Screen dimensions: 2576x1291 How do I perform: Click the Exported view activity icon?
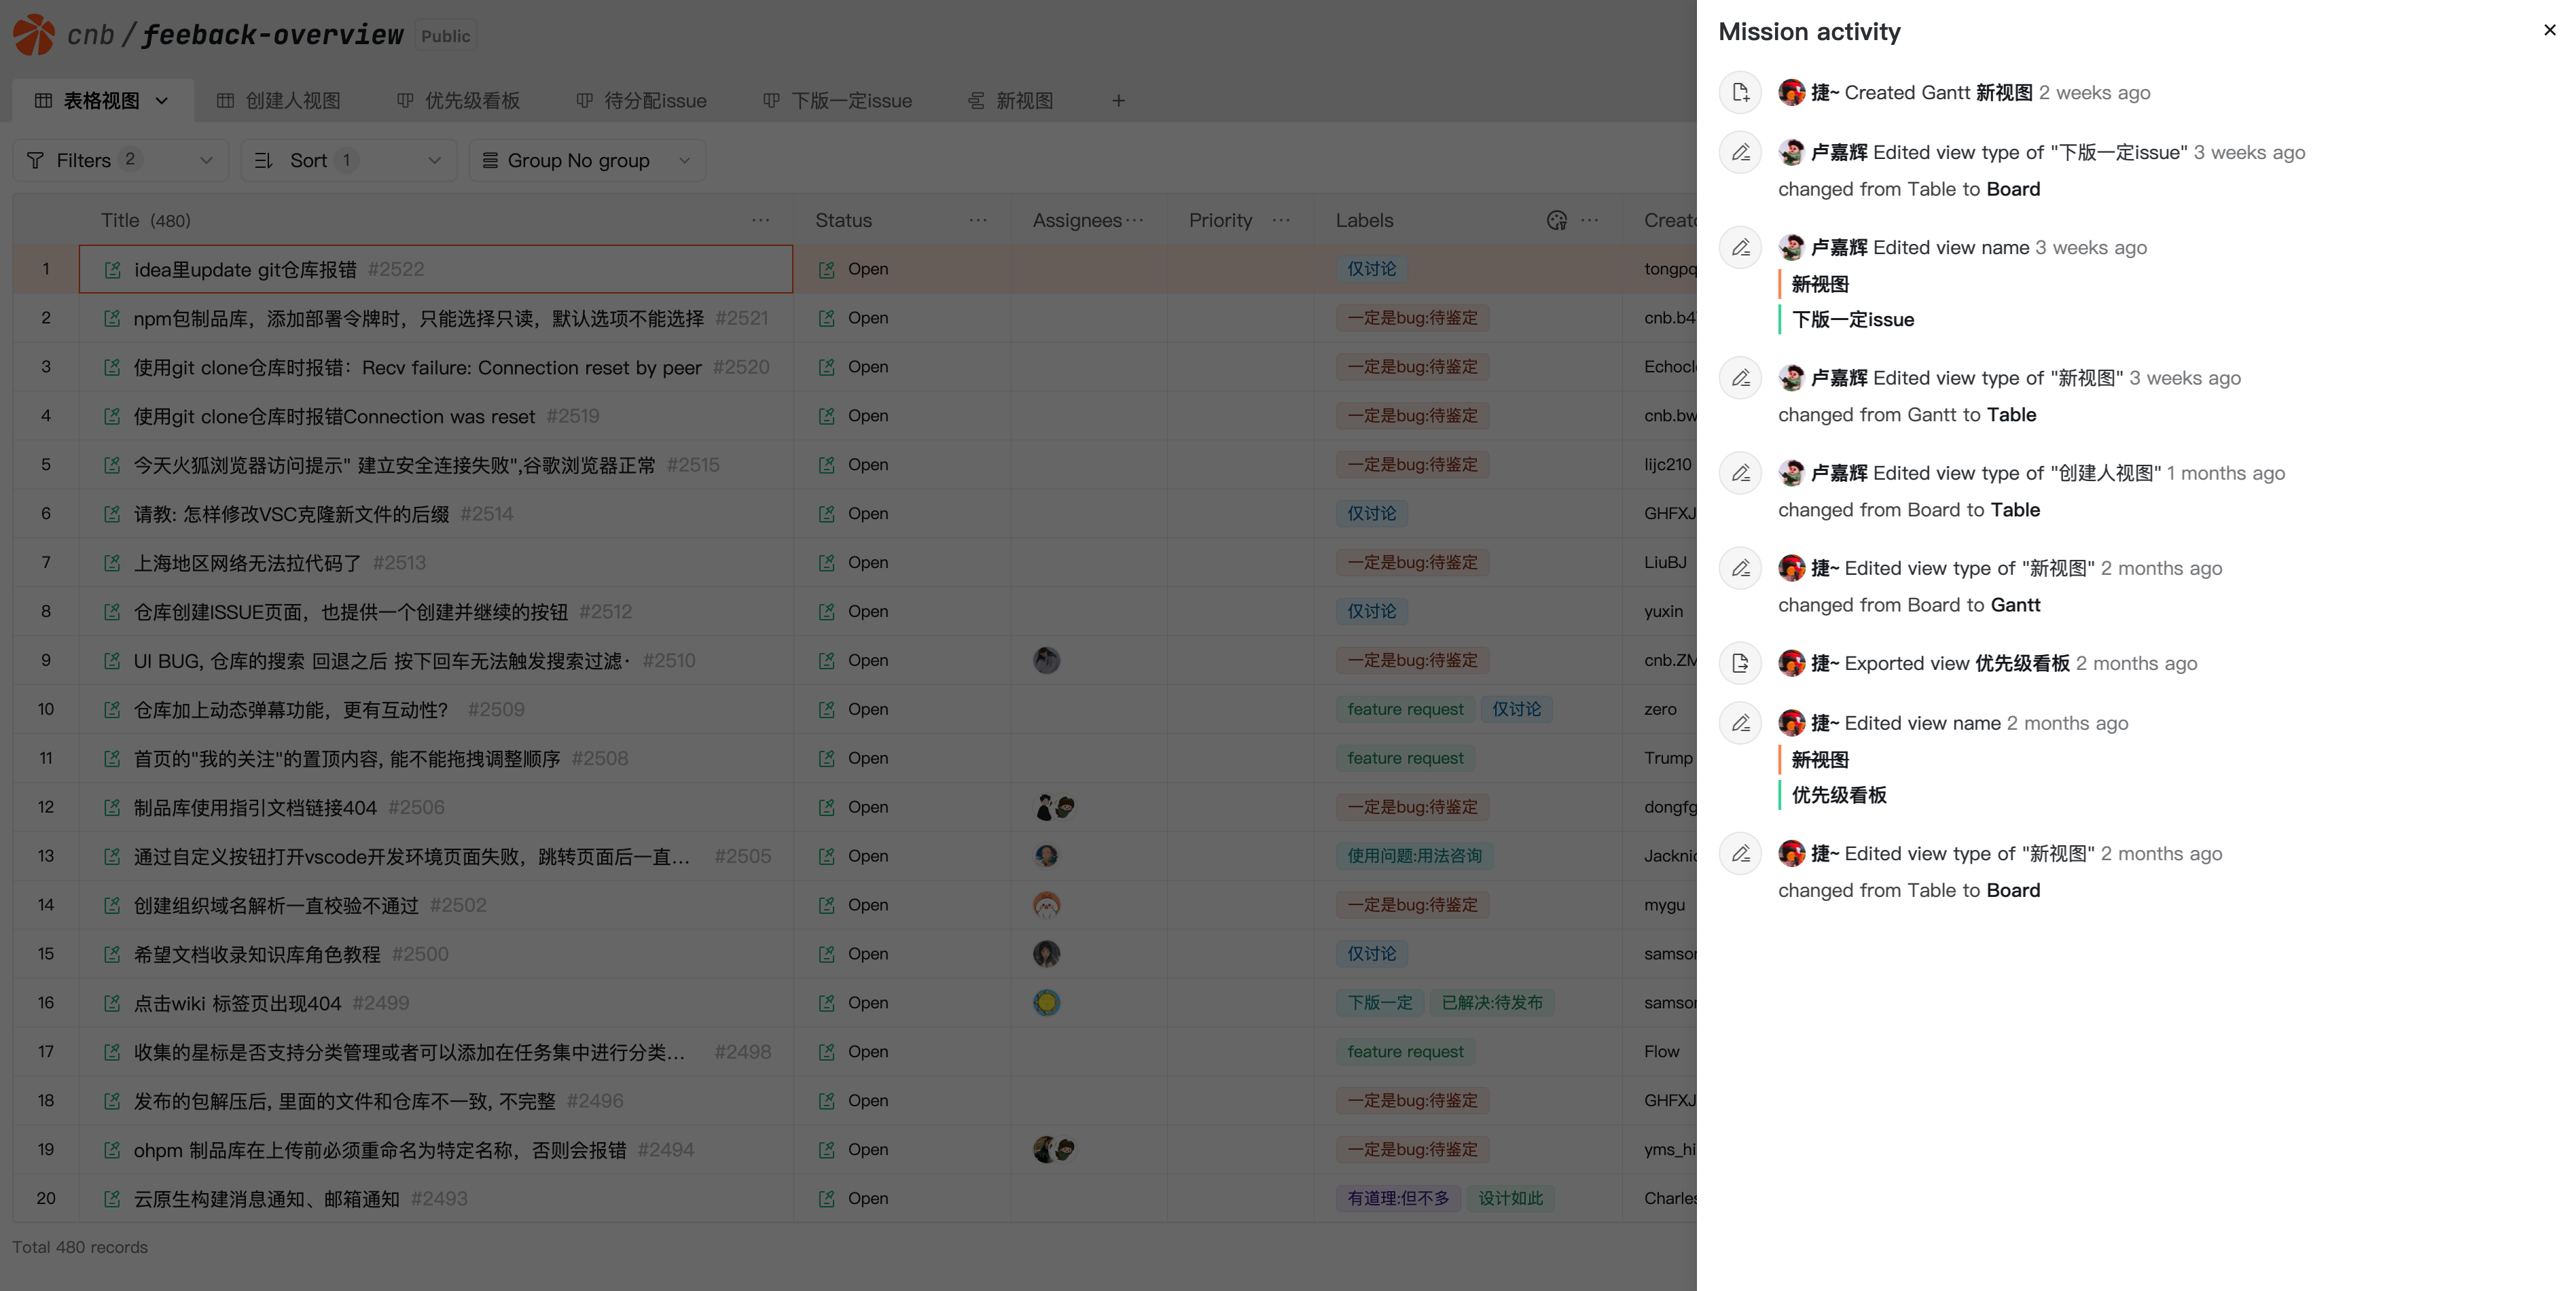click(1740, 663)
